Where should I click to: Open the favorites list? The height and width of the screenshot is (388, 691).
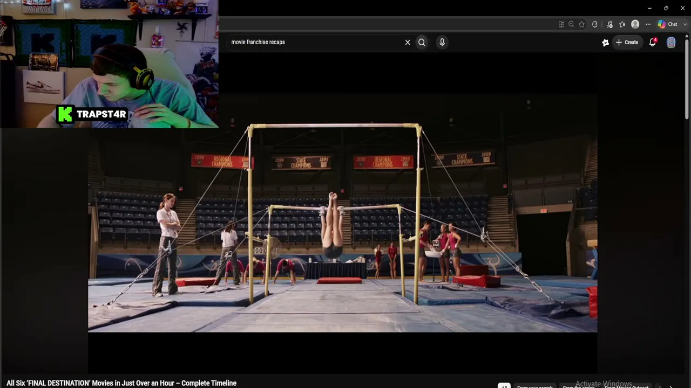622,24
